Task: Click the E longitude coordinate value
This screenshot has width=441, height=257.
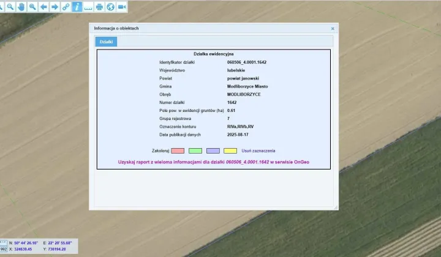Action: click(x=60, y=243)
